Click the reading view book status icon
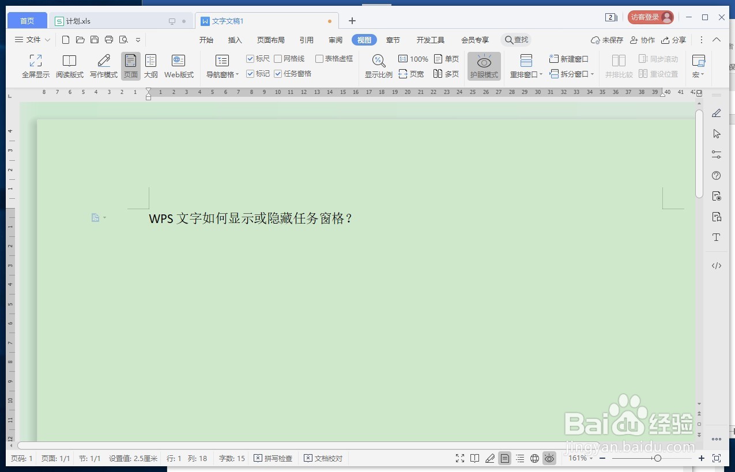Viewport: 735px width, 472px height. click(x=474, y=458)
